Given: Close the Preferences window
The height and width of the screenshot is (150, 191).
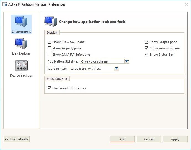Looking at the screenshot, I should (x=186, y=4).
